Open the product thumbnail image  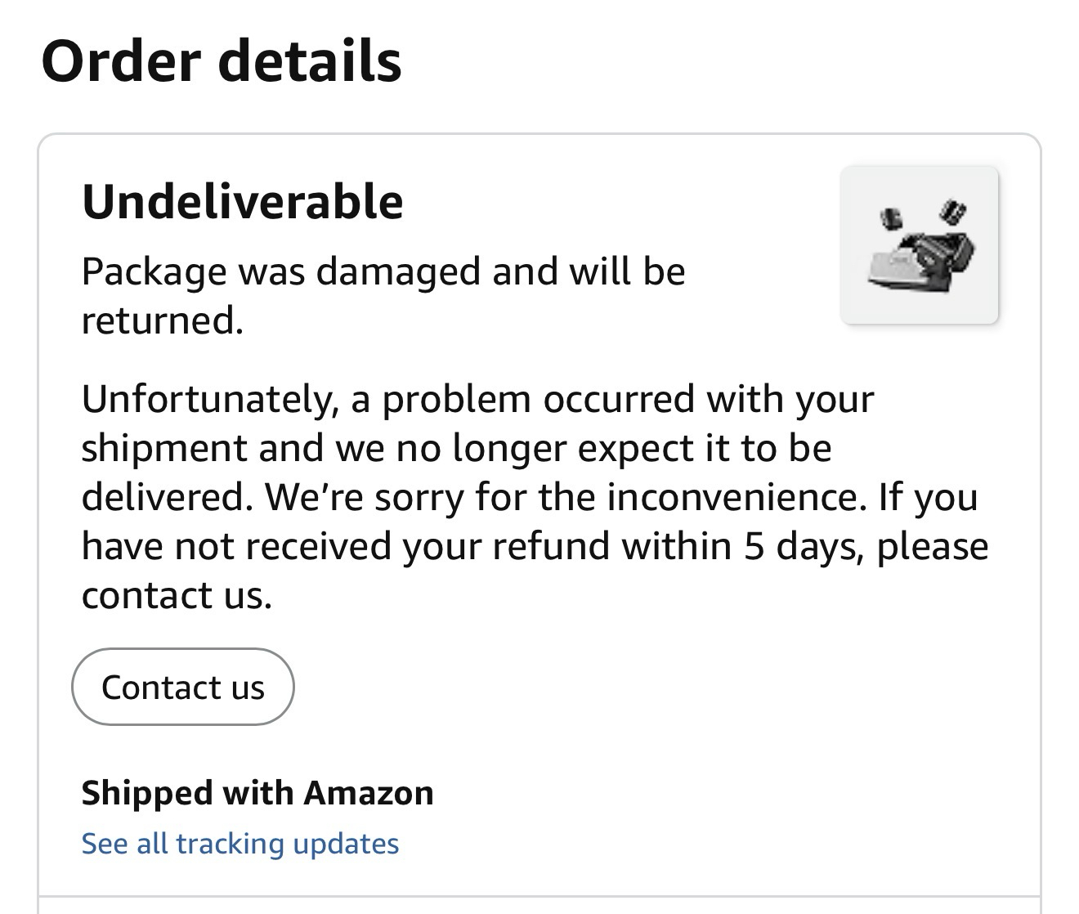pyautogui.click(x=919, y=245)
